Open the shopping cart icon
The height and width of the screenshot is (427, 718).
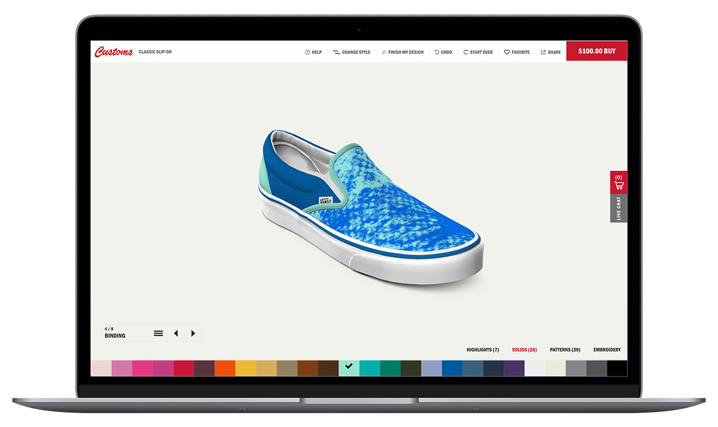(619, 182)
